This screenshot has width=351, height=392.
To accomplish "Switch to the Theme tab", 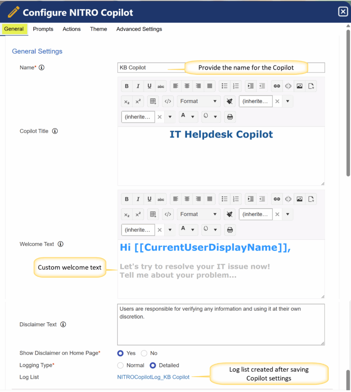I will tap(99, 29).
